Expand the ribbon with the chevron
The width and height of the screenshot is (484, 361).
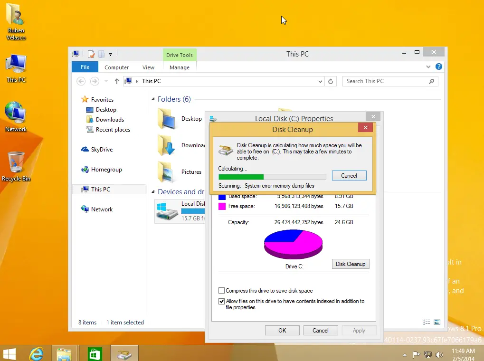coord(428,66)
